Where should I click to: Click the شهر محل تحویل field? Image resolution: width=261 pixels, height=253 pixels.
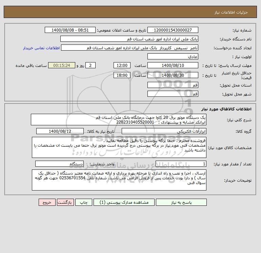(x=173, y=94)
